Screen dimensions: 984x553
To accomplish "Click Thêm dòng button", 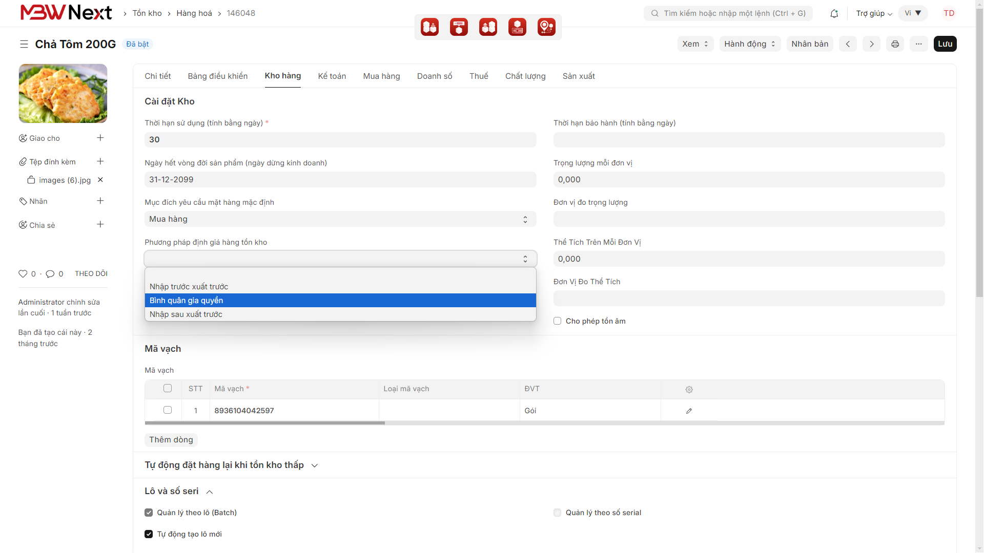I will pos(171,440).
